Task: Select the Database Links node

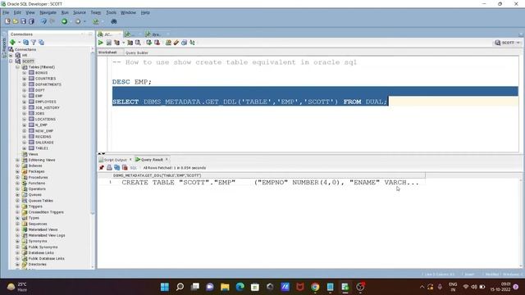Action: [x=41, y=252]
